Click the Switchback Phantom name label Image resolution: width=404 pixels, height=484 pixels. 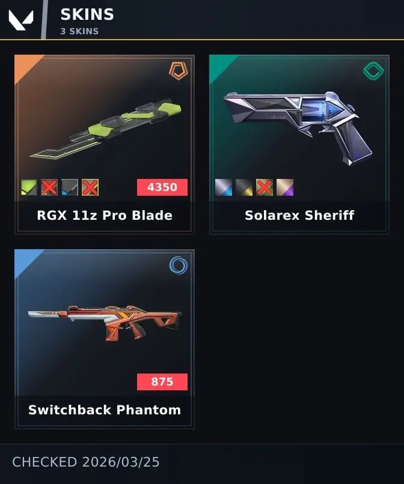[105, 410]
